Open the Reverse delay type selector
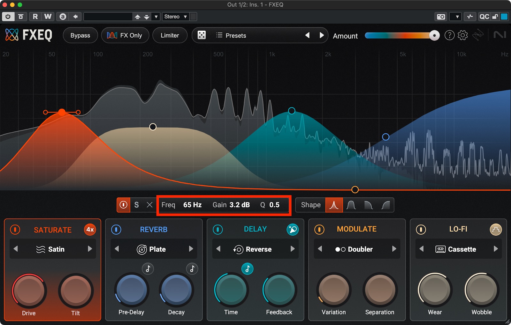The width and height of the screenshot is (511, 325). tap(253, 249)
